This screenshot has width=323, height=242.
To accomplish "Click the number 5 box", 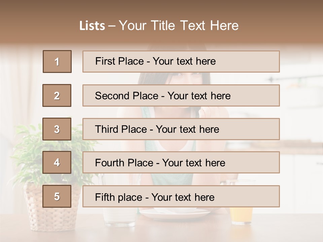I will click(57, 196).
